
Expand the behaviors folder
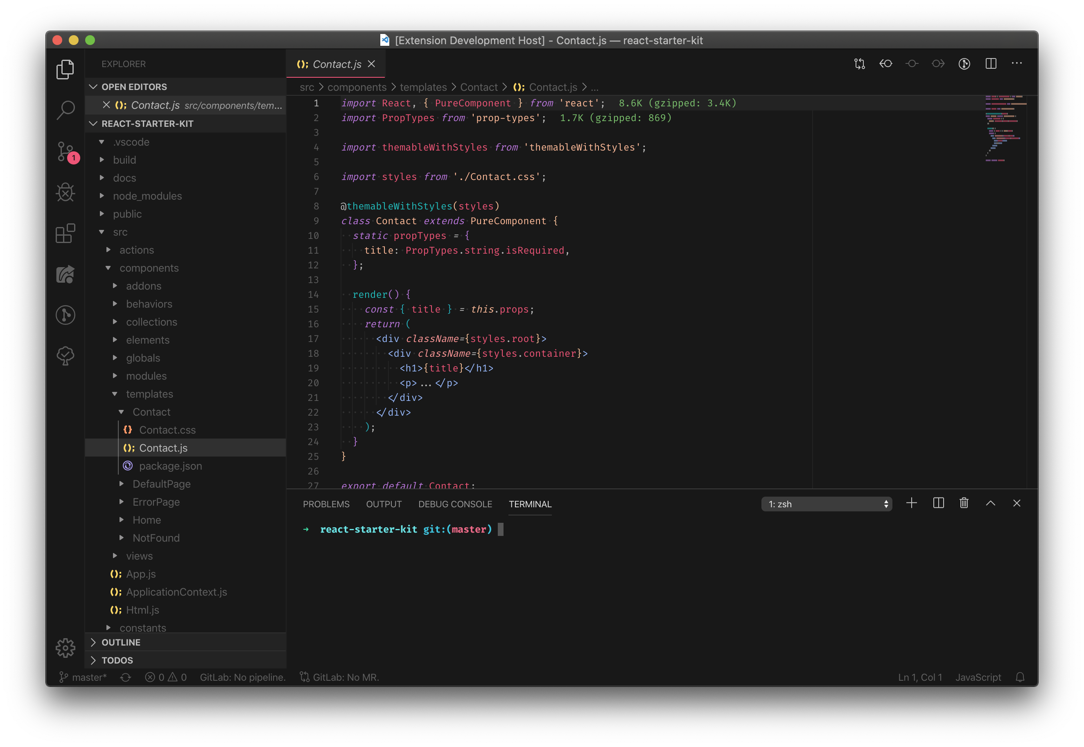(185, 304)
